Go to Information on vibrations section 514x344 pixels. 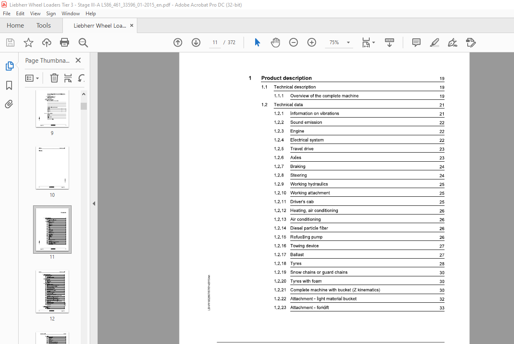pos(314,113)
